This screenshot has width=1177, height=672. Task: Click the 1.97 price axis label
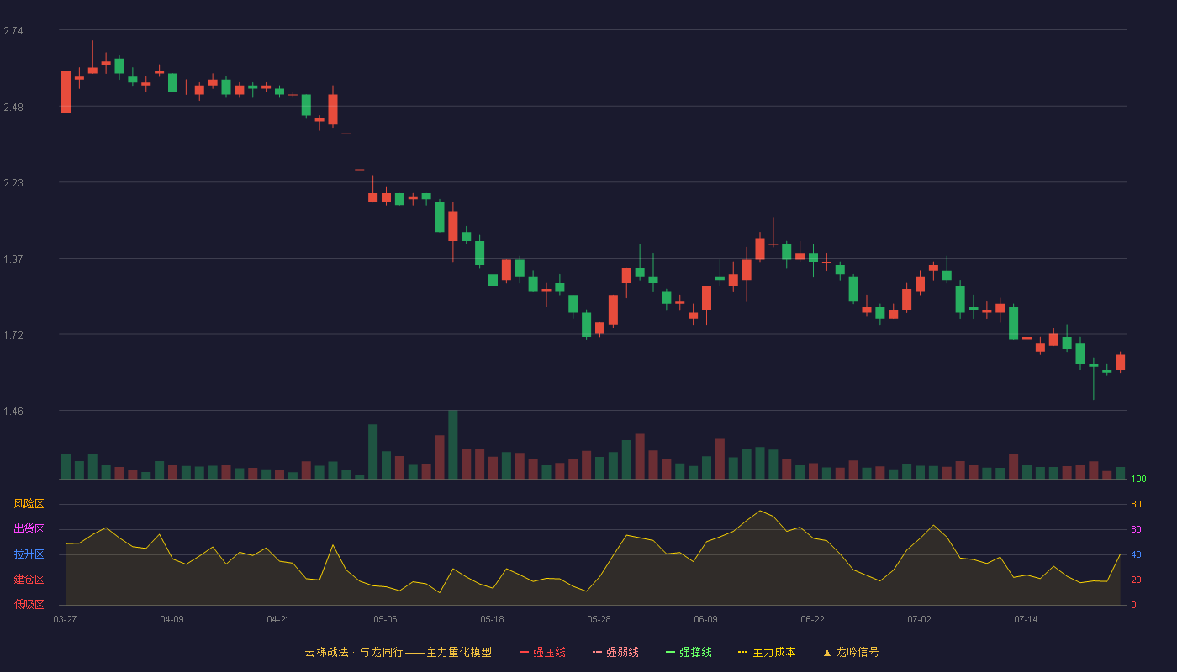click(13, 259)
